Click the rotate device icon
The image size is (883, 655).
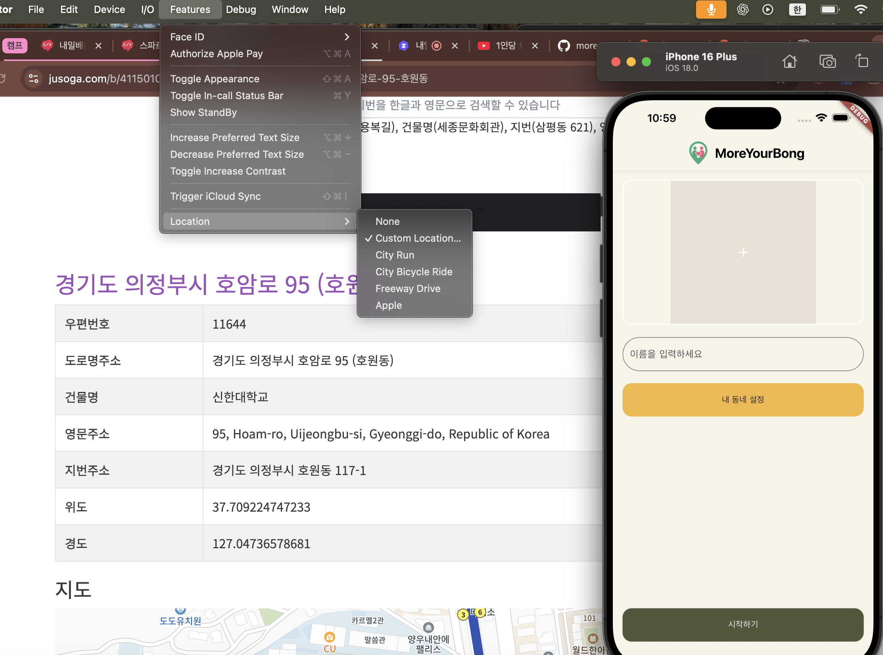[x=862, y=61]
